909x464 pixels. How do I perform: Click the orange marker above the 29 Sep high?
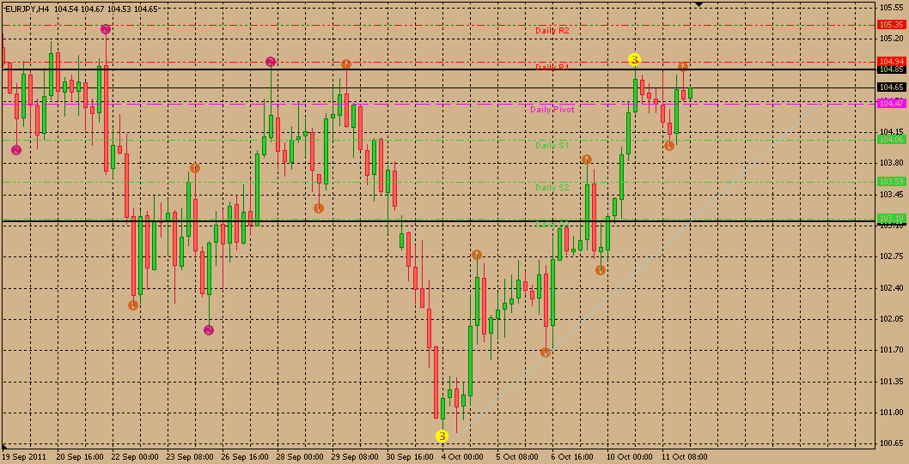tap(345, 64)
